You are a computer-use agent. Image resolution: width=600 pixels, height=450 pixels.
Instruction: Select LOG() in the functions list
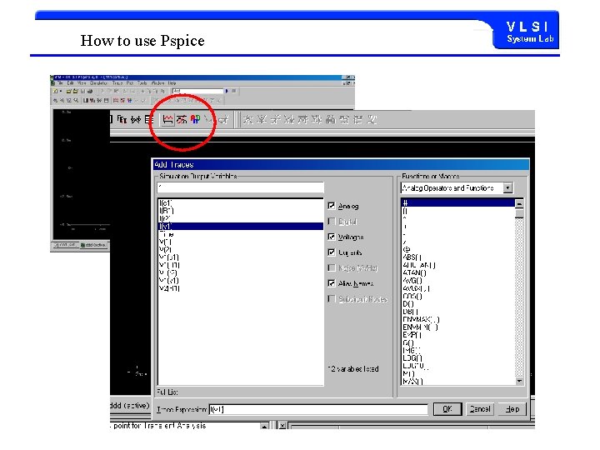pos(412,357)
